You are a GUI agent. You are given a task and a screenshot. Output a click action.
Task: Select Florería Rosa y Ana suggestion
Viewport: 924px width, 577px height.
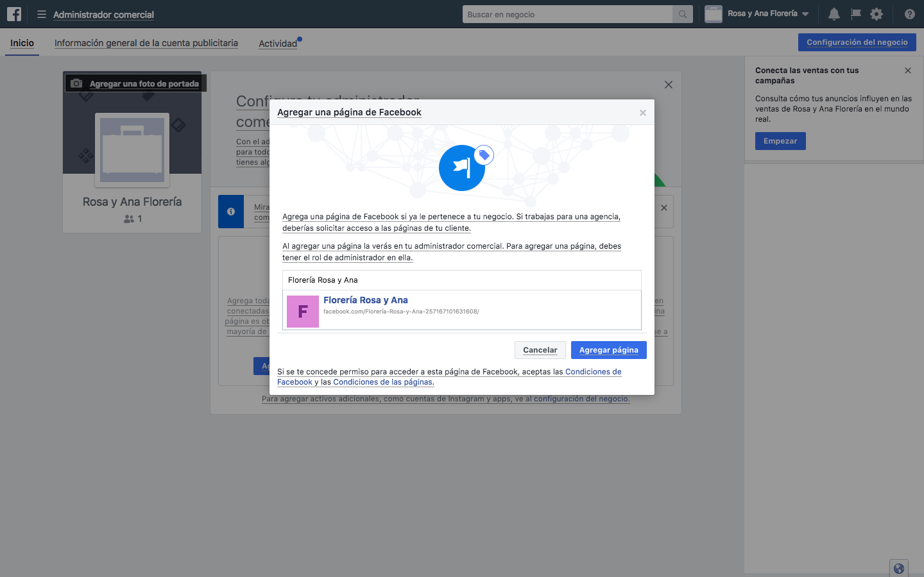tap(462, 310)
